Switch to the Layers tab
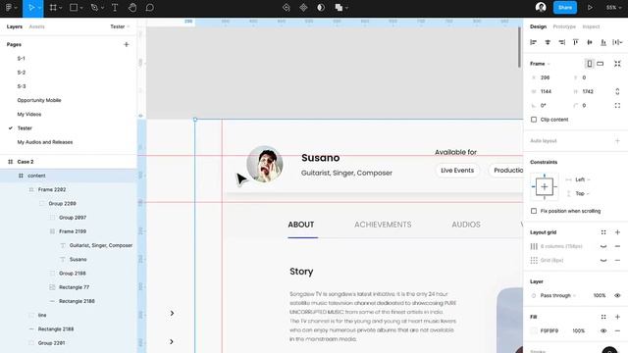Image resolution: width=628 pixels, height=353 pixels. 15,26
